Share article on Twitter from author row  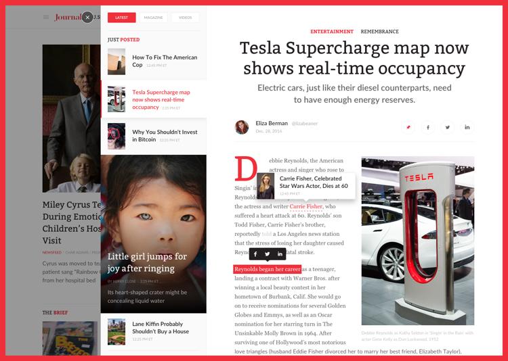pos(447,127)
